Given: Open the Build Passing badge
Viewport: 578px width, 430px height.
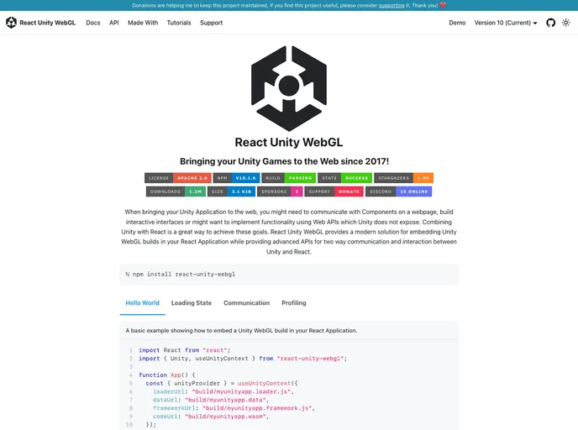Looking at the screenshot, I should (x=289, y=178).
